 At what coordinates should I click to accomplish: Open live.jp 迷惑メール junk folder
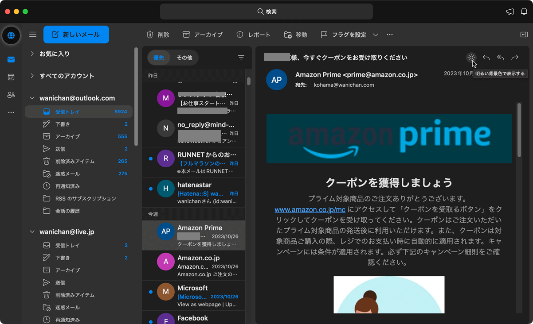point(79,307)
